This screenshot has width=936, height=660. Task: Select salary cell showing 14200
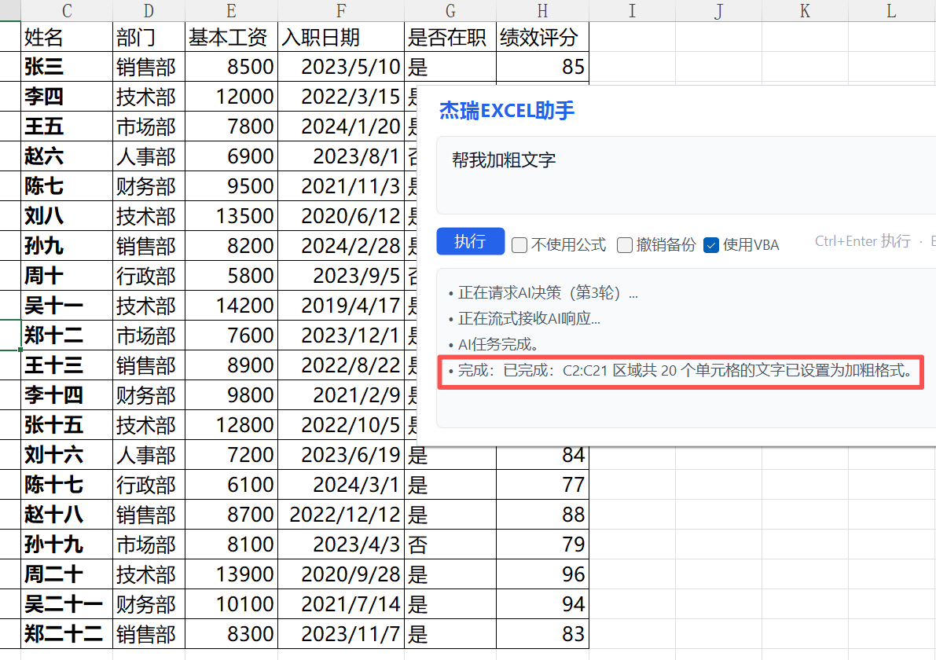[x=231, y=306]
